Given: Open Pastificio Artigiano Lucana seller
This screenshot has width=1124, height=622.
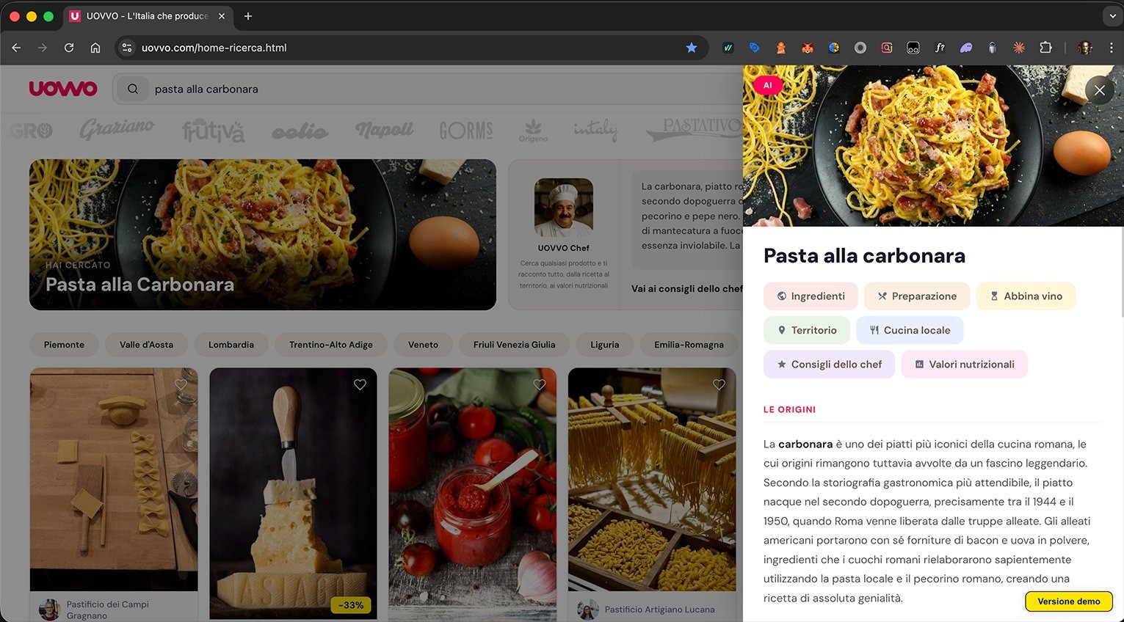Looking at the screenshot, I should [x=659, y=610].
